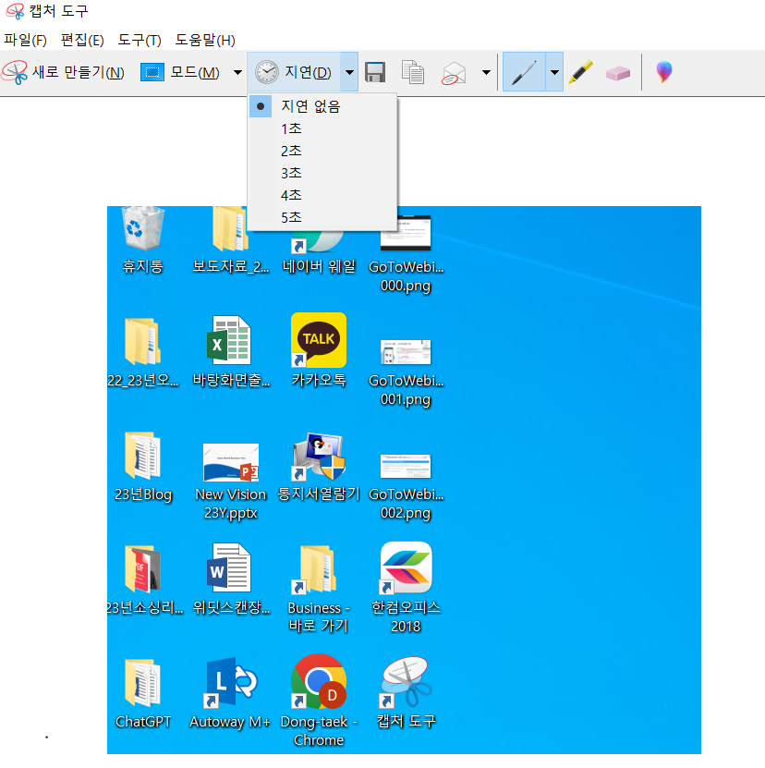This screenshot has height=768, width=765.
Task: Click the 캡처 도구 desktop shortcut icon
Action: pyautogui.click(x=406, y=681)
